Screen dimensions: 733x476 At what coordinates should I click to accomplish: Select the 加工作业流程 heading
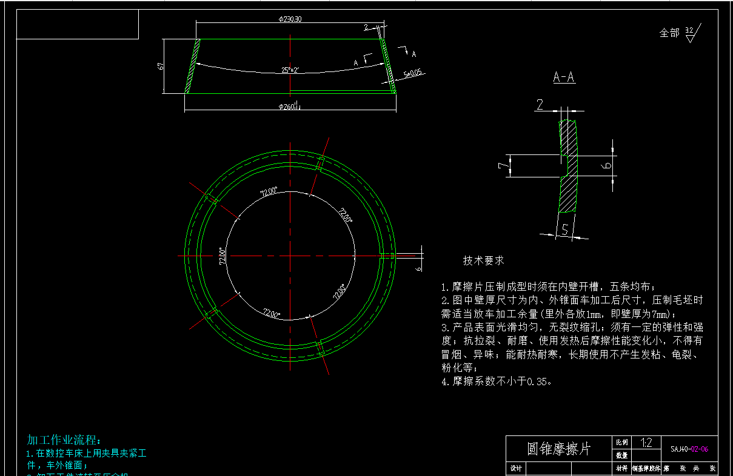tap(64, 440)
